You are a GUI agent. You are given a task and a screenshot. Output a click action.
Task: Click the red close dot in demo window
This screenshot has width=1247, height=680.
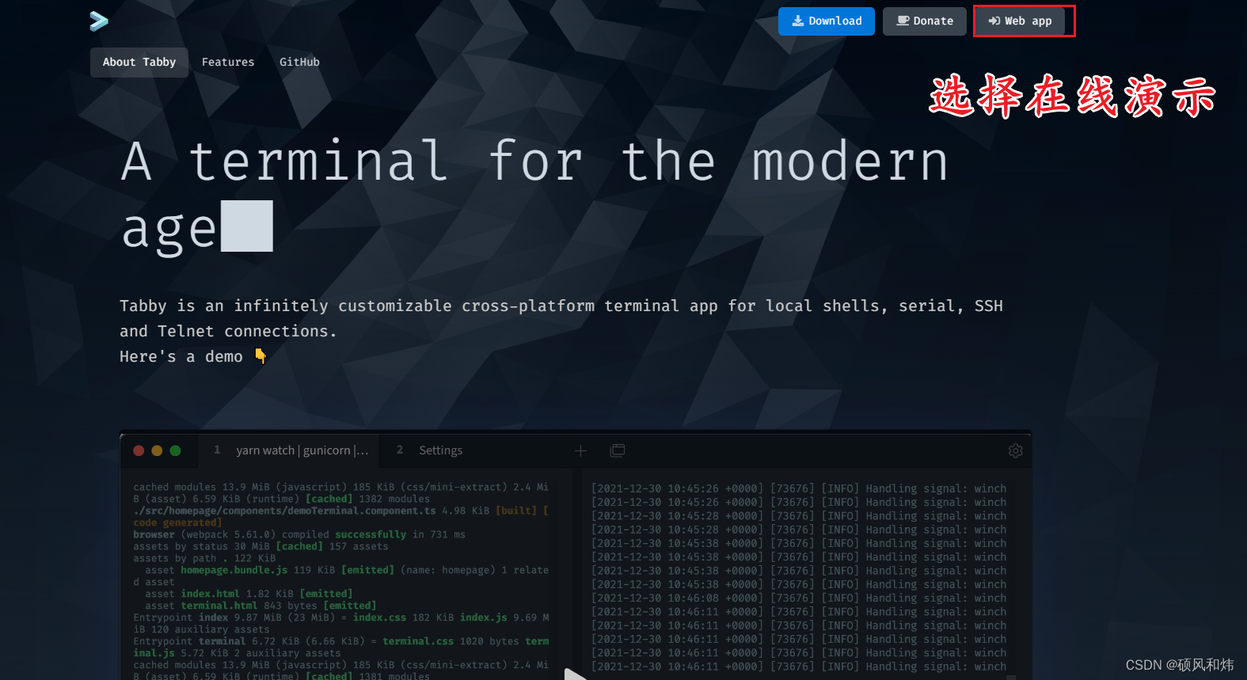click(x=139, y=450)
